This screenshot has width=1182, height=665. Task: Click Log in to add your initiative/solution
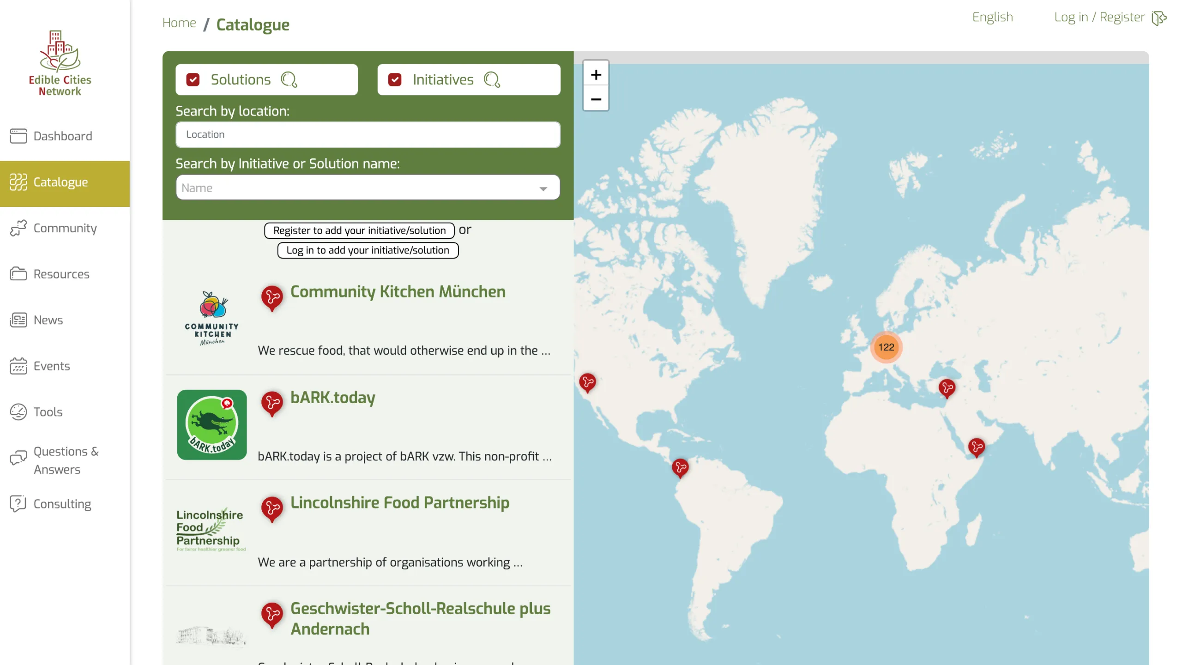point(368,250)
